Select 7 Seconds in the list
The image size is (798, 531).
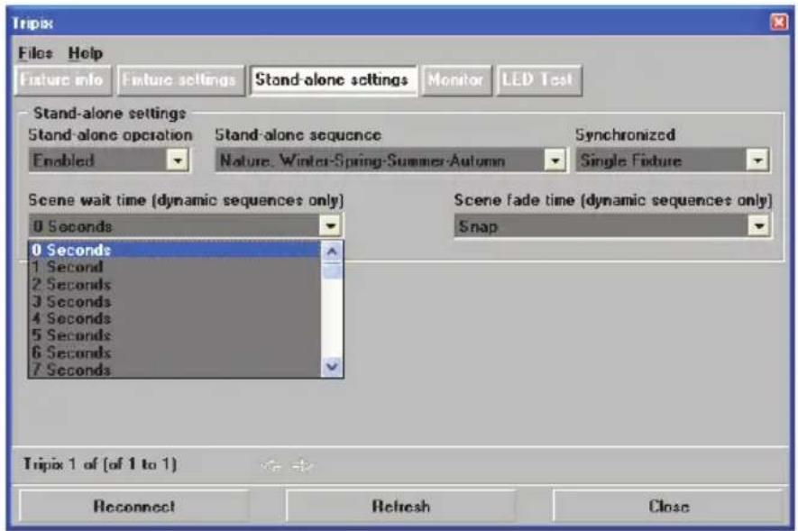point(175,370)
